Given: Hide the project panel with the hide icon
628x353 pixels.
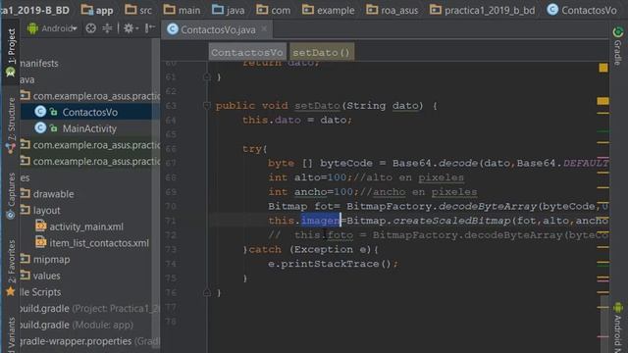Looking at the screenshot, I should click(149, 28).
